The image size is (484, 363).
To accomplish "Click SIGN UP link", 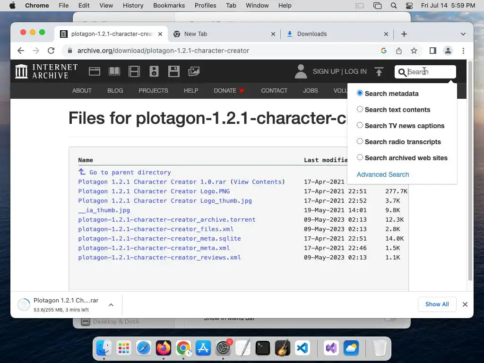I will 326,71.
